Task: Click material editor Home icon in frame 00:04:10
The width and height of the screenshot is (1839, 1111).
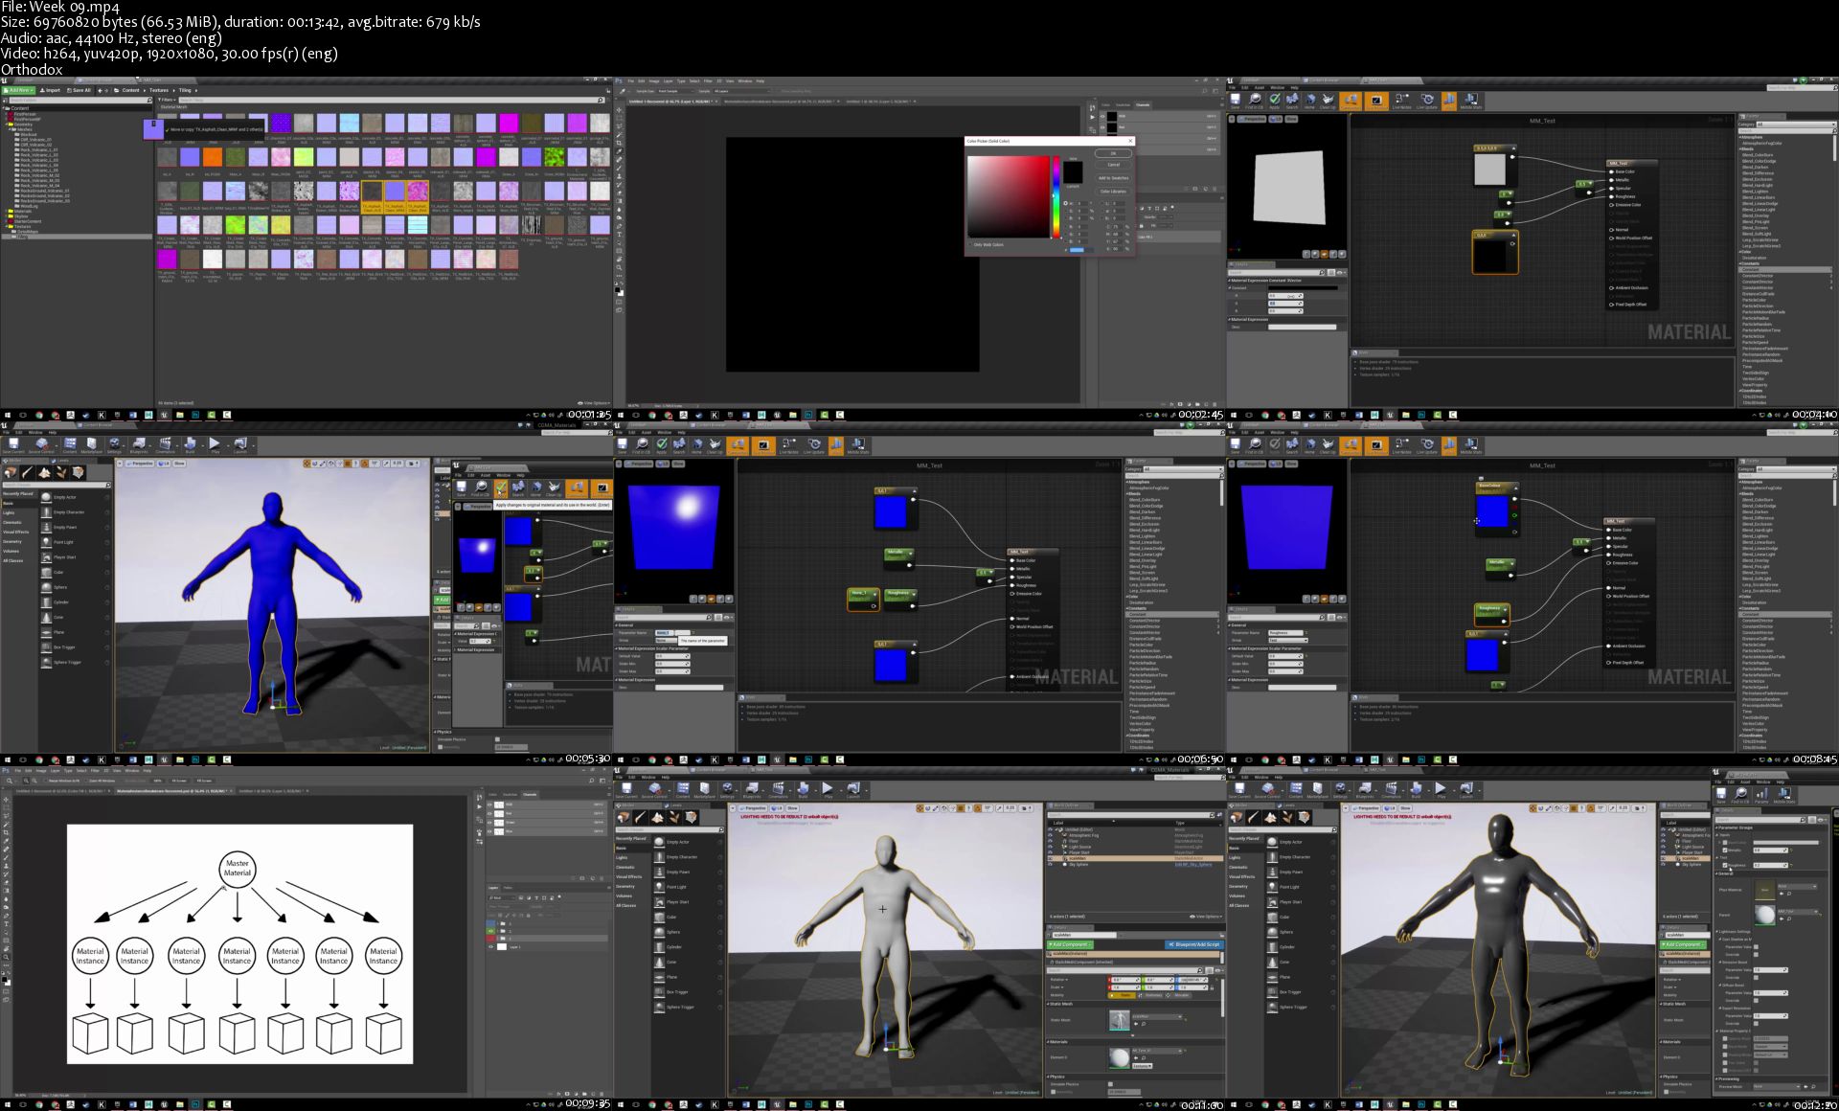Action: tap(1309, 101)
